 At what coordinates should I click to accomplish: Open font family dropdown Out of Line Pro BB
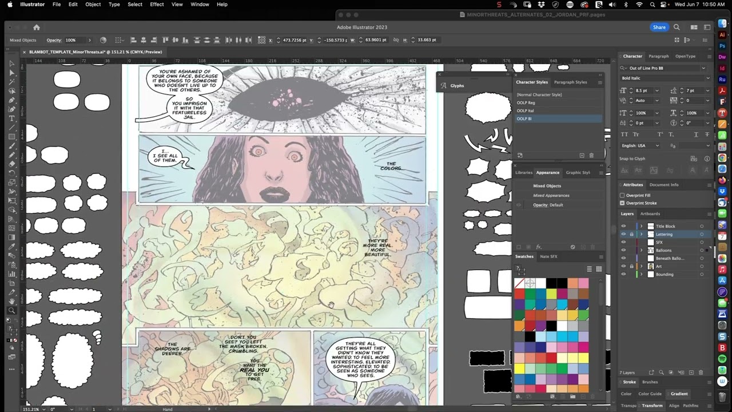click(703, 68)
